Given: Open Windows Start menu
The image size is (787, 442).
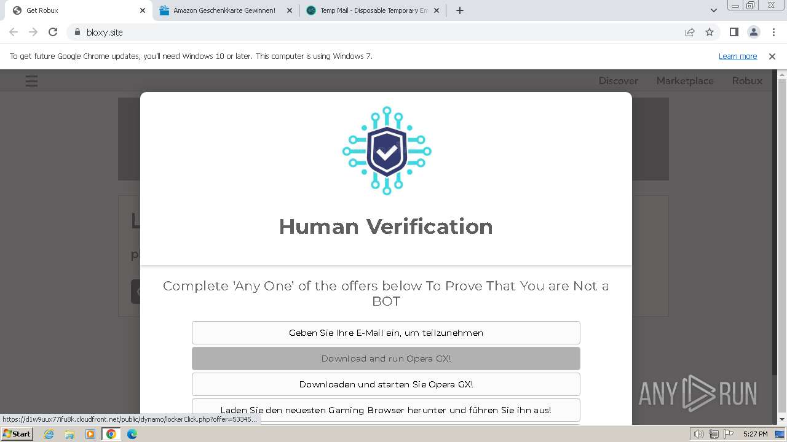Looking at the screenshot, I should click(x=17, y=434).
